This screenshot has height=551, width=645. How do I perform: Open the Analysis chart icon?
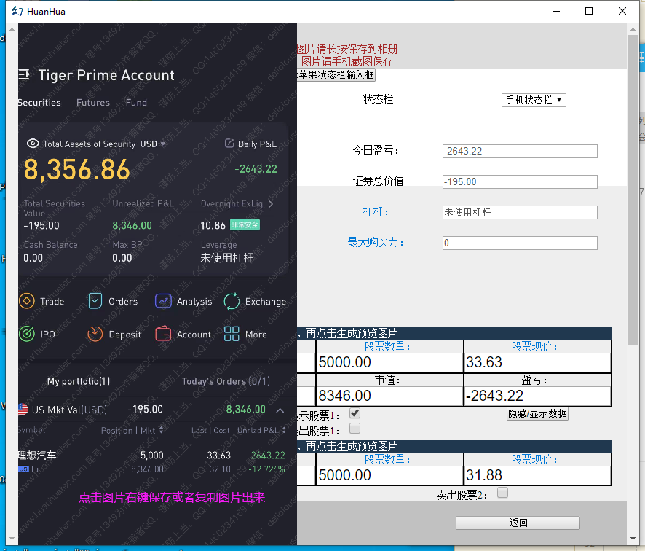tap(163, 301)
